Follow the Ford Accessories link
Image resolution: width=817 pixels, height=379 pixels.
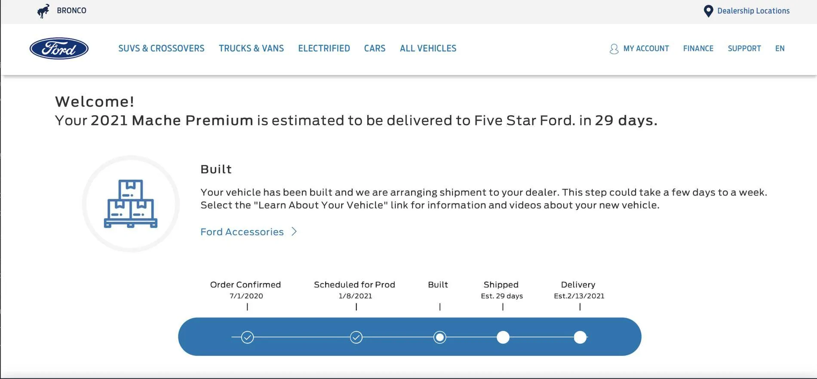[x=242, y=232]
